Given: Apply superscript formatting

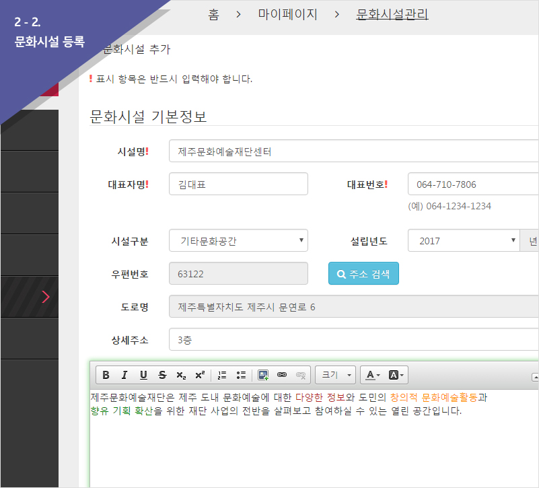Looking at the screenshot, I should [200, 375].
